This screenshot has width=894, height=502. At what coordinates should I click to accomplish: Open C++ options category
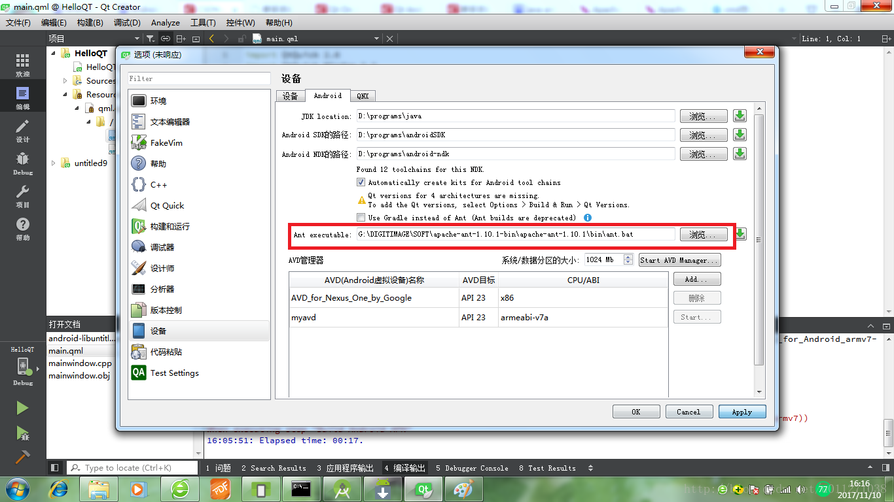tap(199, 184)
